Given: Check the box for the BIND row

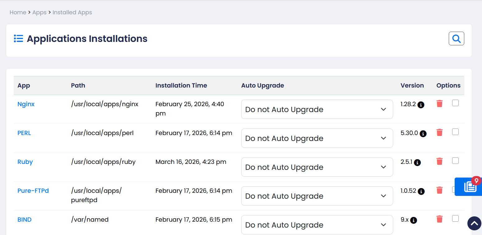Looking at the screenshot, I should [455, 219].
